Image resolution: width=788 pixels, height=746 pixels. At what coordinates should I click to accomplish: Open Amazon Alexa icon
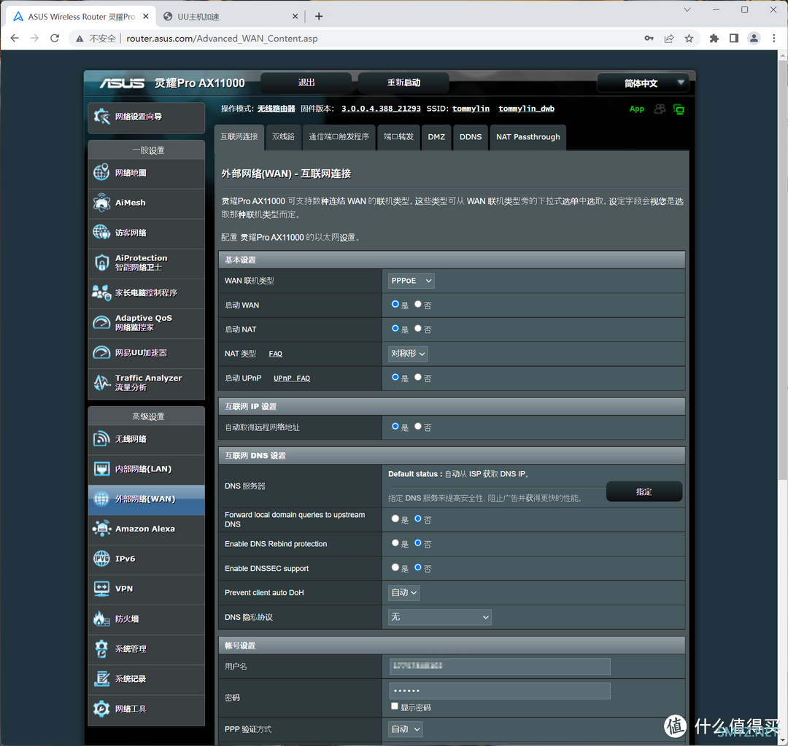tap(101, 529)
